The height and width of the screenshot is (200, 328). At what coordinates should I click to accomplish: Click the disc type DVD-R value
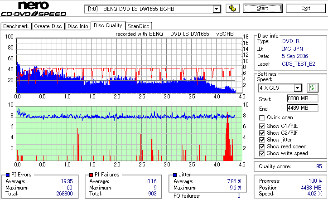[291, 41]
